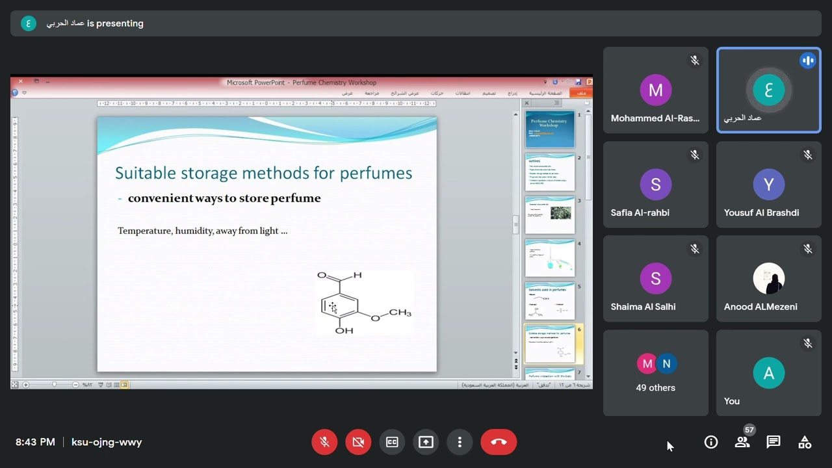
Task: Click the horizontal ruler above the slide
Action: click(266, 103)
